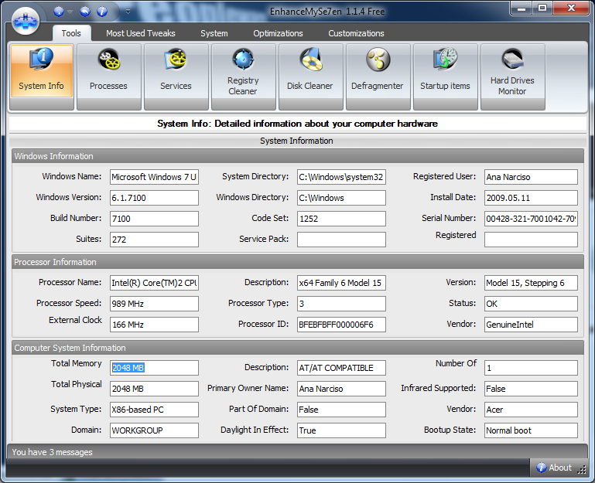
Task: Switch to the Most Used Tweaks tab
Action: point(140,33)
